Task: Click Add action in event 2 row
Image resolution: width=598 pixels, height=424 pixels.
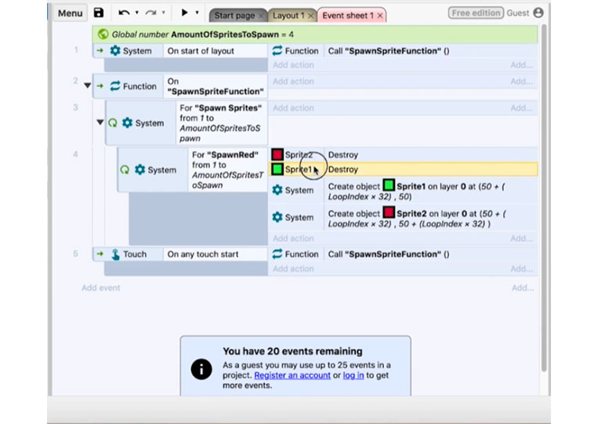Action: (x=293, y=82)
